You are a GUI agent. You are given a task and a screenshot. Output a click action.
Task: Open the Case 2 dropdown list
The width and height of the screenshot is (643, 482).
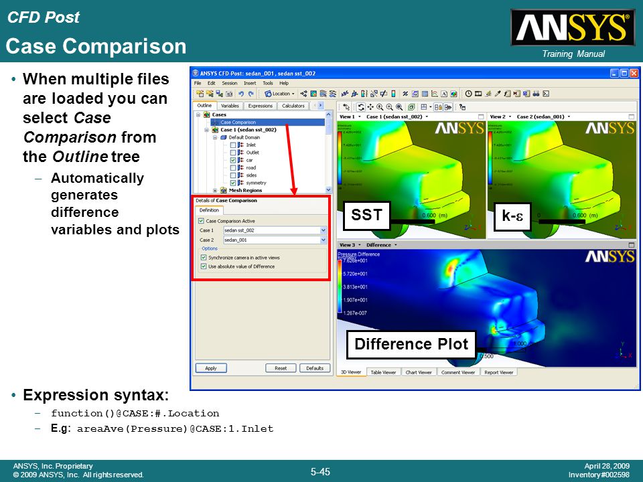(323, 240)
